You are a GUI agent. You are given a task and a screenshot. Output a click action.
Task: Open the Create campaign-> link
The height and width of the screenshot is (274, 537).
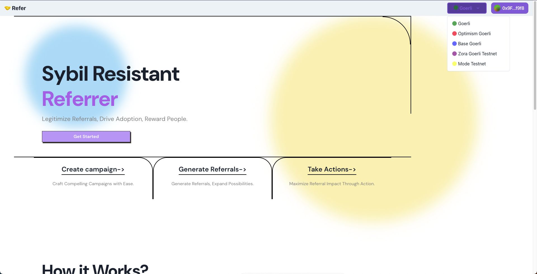pyautogui.click(x=93, y=170)
